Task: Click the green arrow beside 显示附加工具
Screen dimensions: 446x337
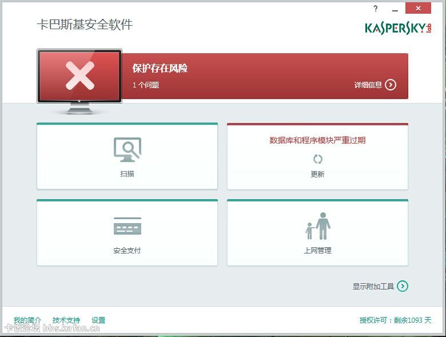Action: coord(403,286)
